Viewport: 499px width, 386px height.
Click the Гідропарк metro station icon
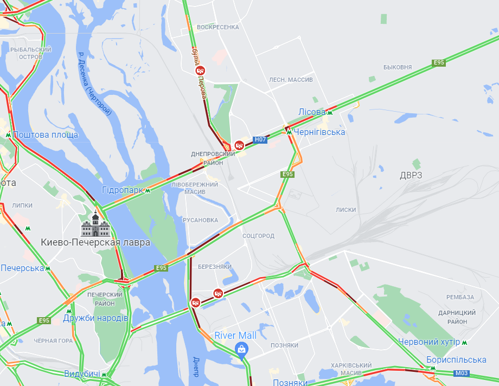(x=148, y=191)
